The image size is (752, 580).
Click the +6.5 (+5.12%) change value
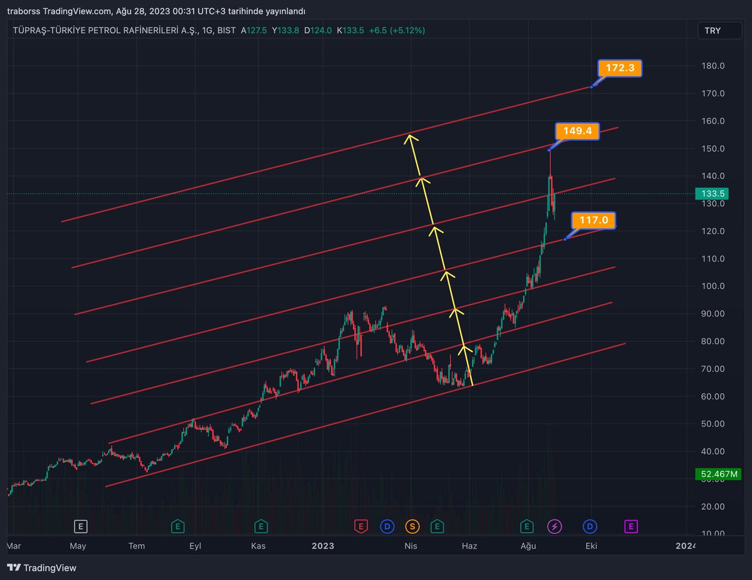coord(396,30)
